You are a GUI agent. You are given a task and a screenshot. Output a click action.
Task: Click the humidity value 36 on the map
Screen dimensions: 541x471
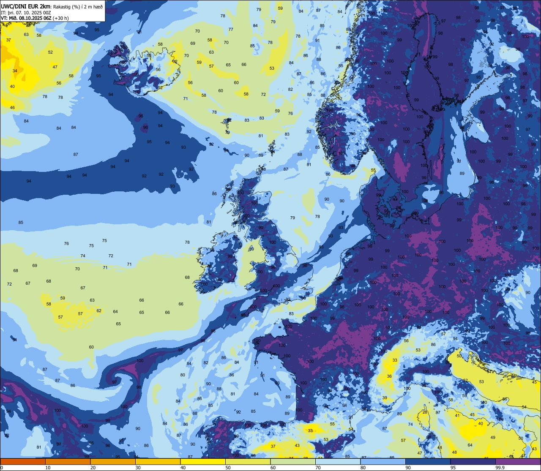389,376
